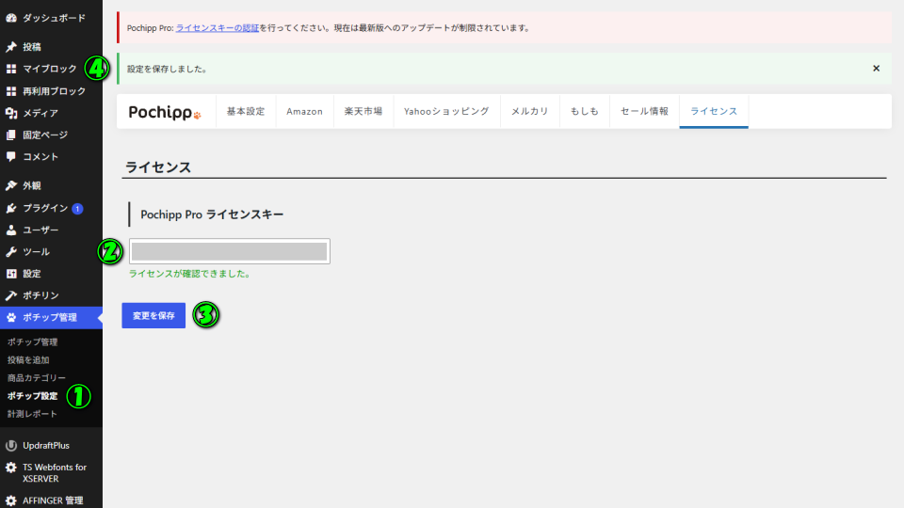
Task: Click the Plugins plug icon
Action: (11, 208)
